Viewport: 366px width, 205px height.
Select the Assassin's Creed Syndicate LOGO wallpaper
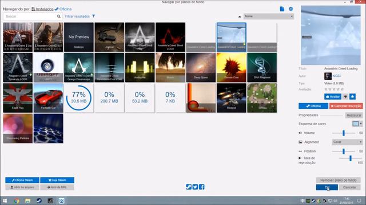point(18,67)
